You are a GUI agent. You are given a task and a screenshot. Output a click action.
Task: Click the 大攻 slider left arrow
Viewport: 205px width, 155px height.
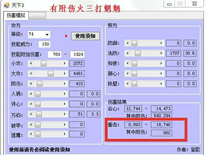tap(31, 73)
